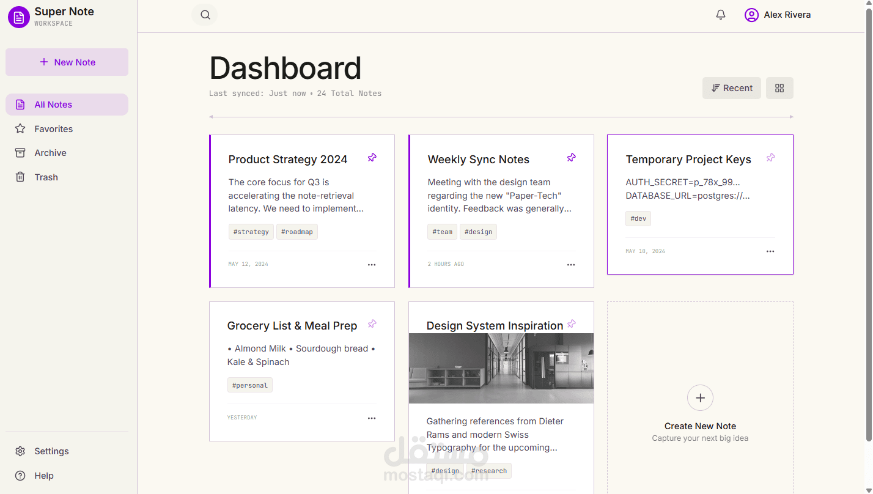The width and height of the screenshot is (873, 494).
Task: Open the Design System Inspiration title
Action: 495,326
